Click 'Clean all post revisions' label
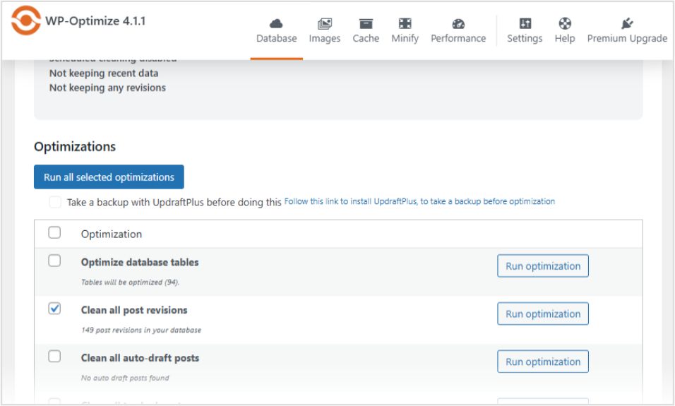 [x=134, y=310]
